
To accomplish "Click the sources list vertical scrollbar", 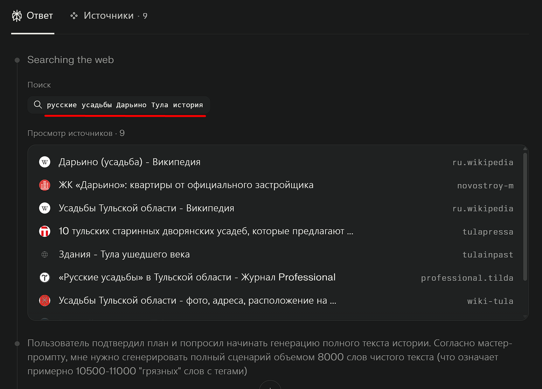I will click(525, 216).
